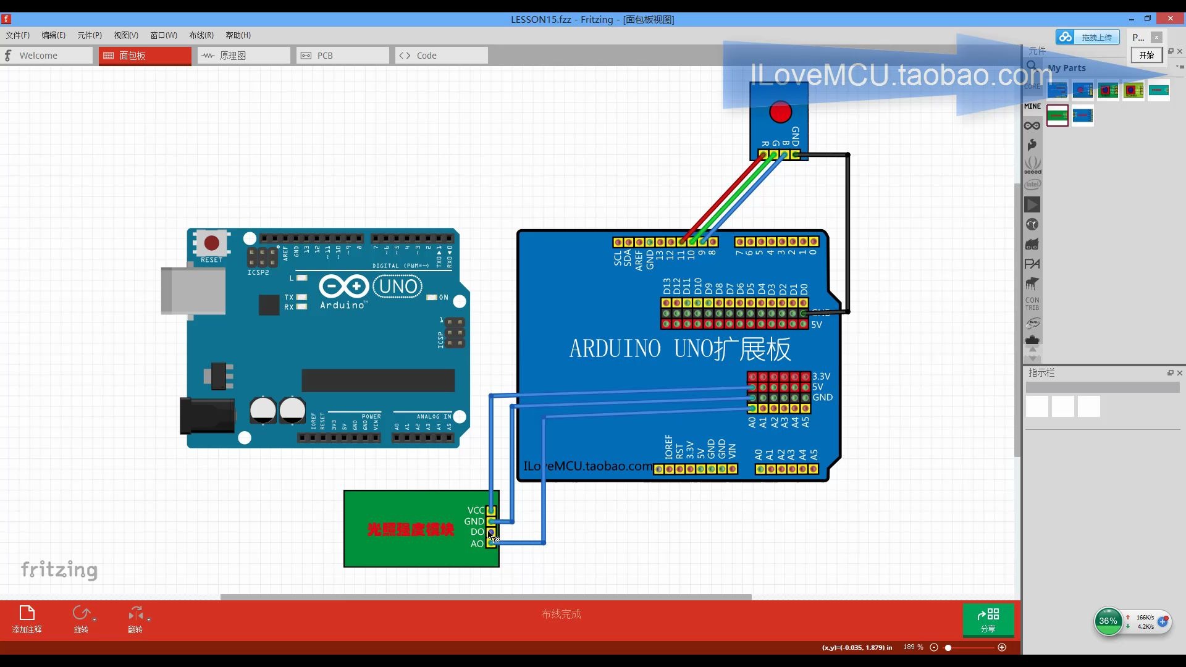Viewport: 1186px width, 667px height.
Task: Open the SparkFun parts bin
Action: pyautogui.click(x=1032, y=145)
